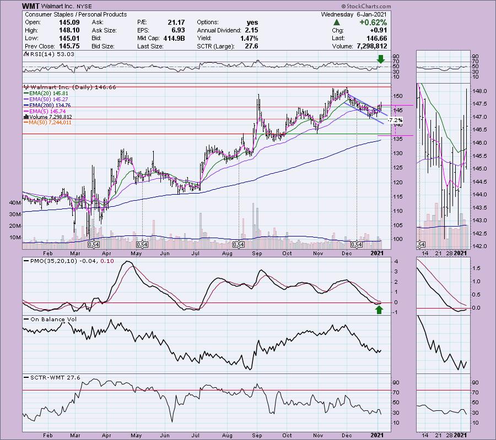
Task: Click the EMA(20) 145.81 legend entry
Action: coord(48,94)
